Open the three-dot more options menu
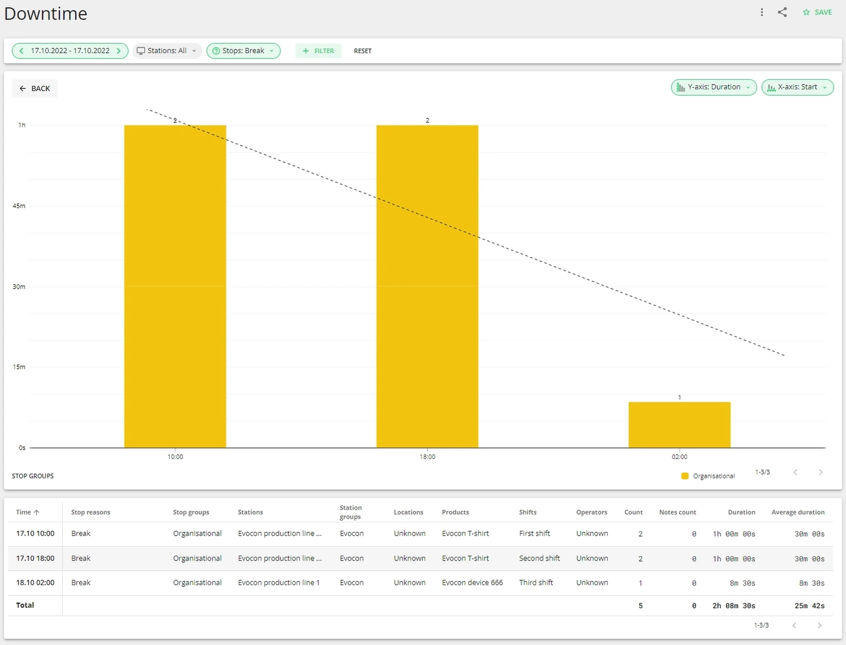The width and height of the screenshot is (846, 645). coord(761,12)
